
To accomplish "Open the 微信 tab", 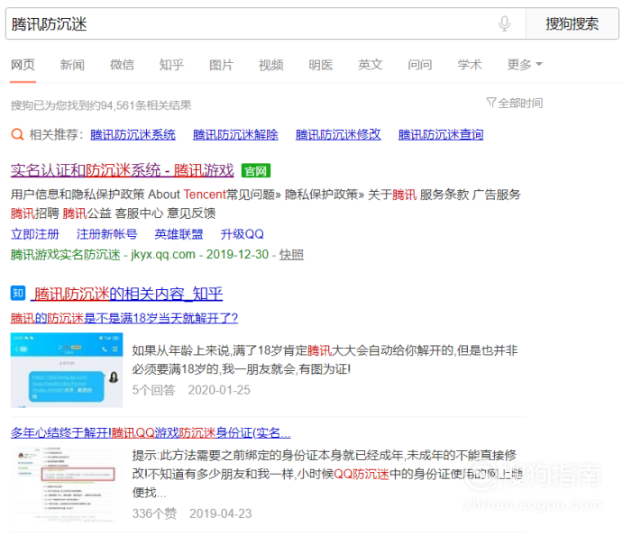I will click(x=122, y=65).
